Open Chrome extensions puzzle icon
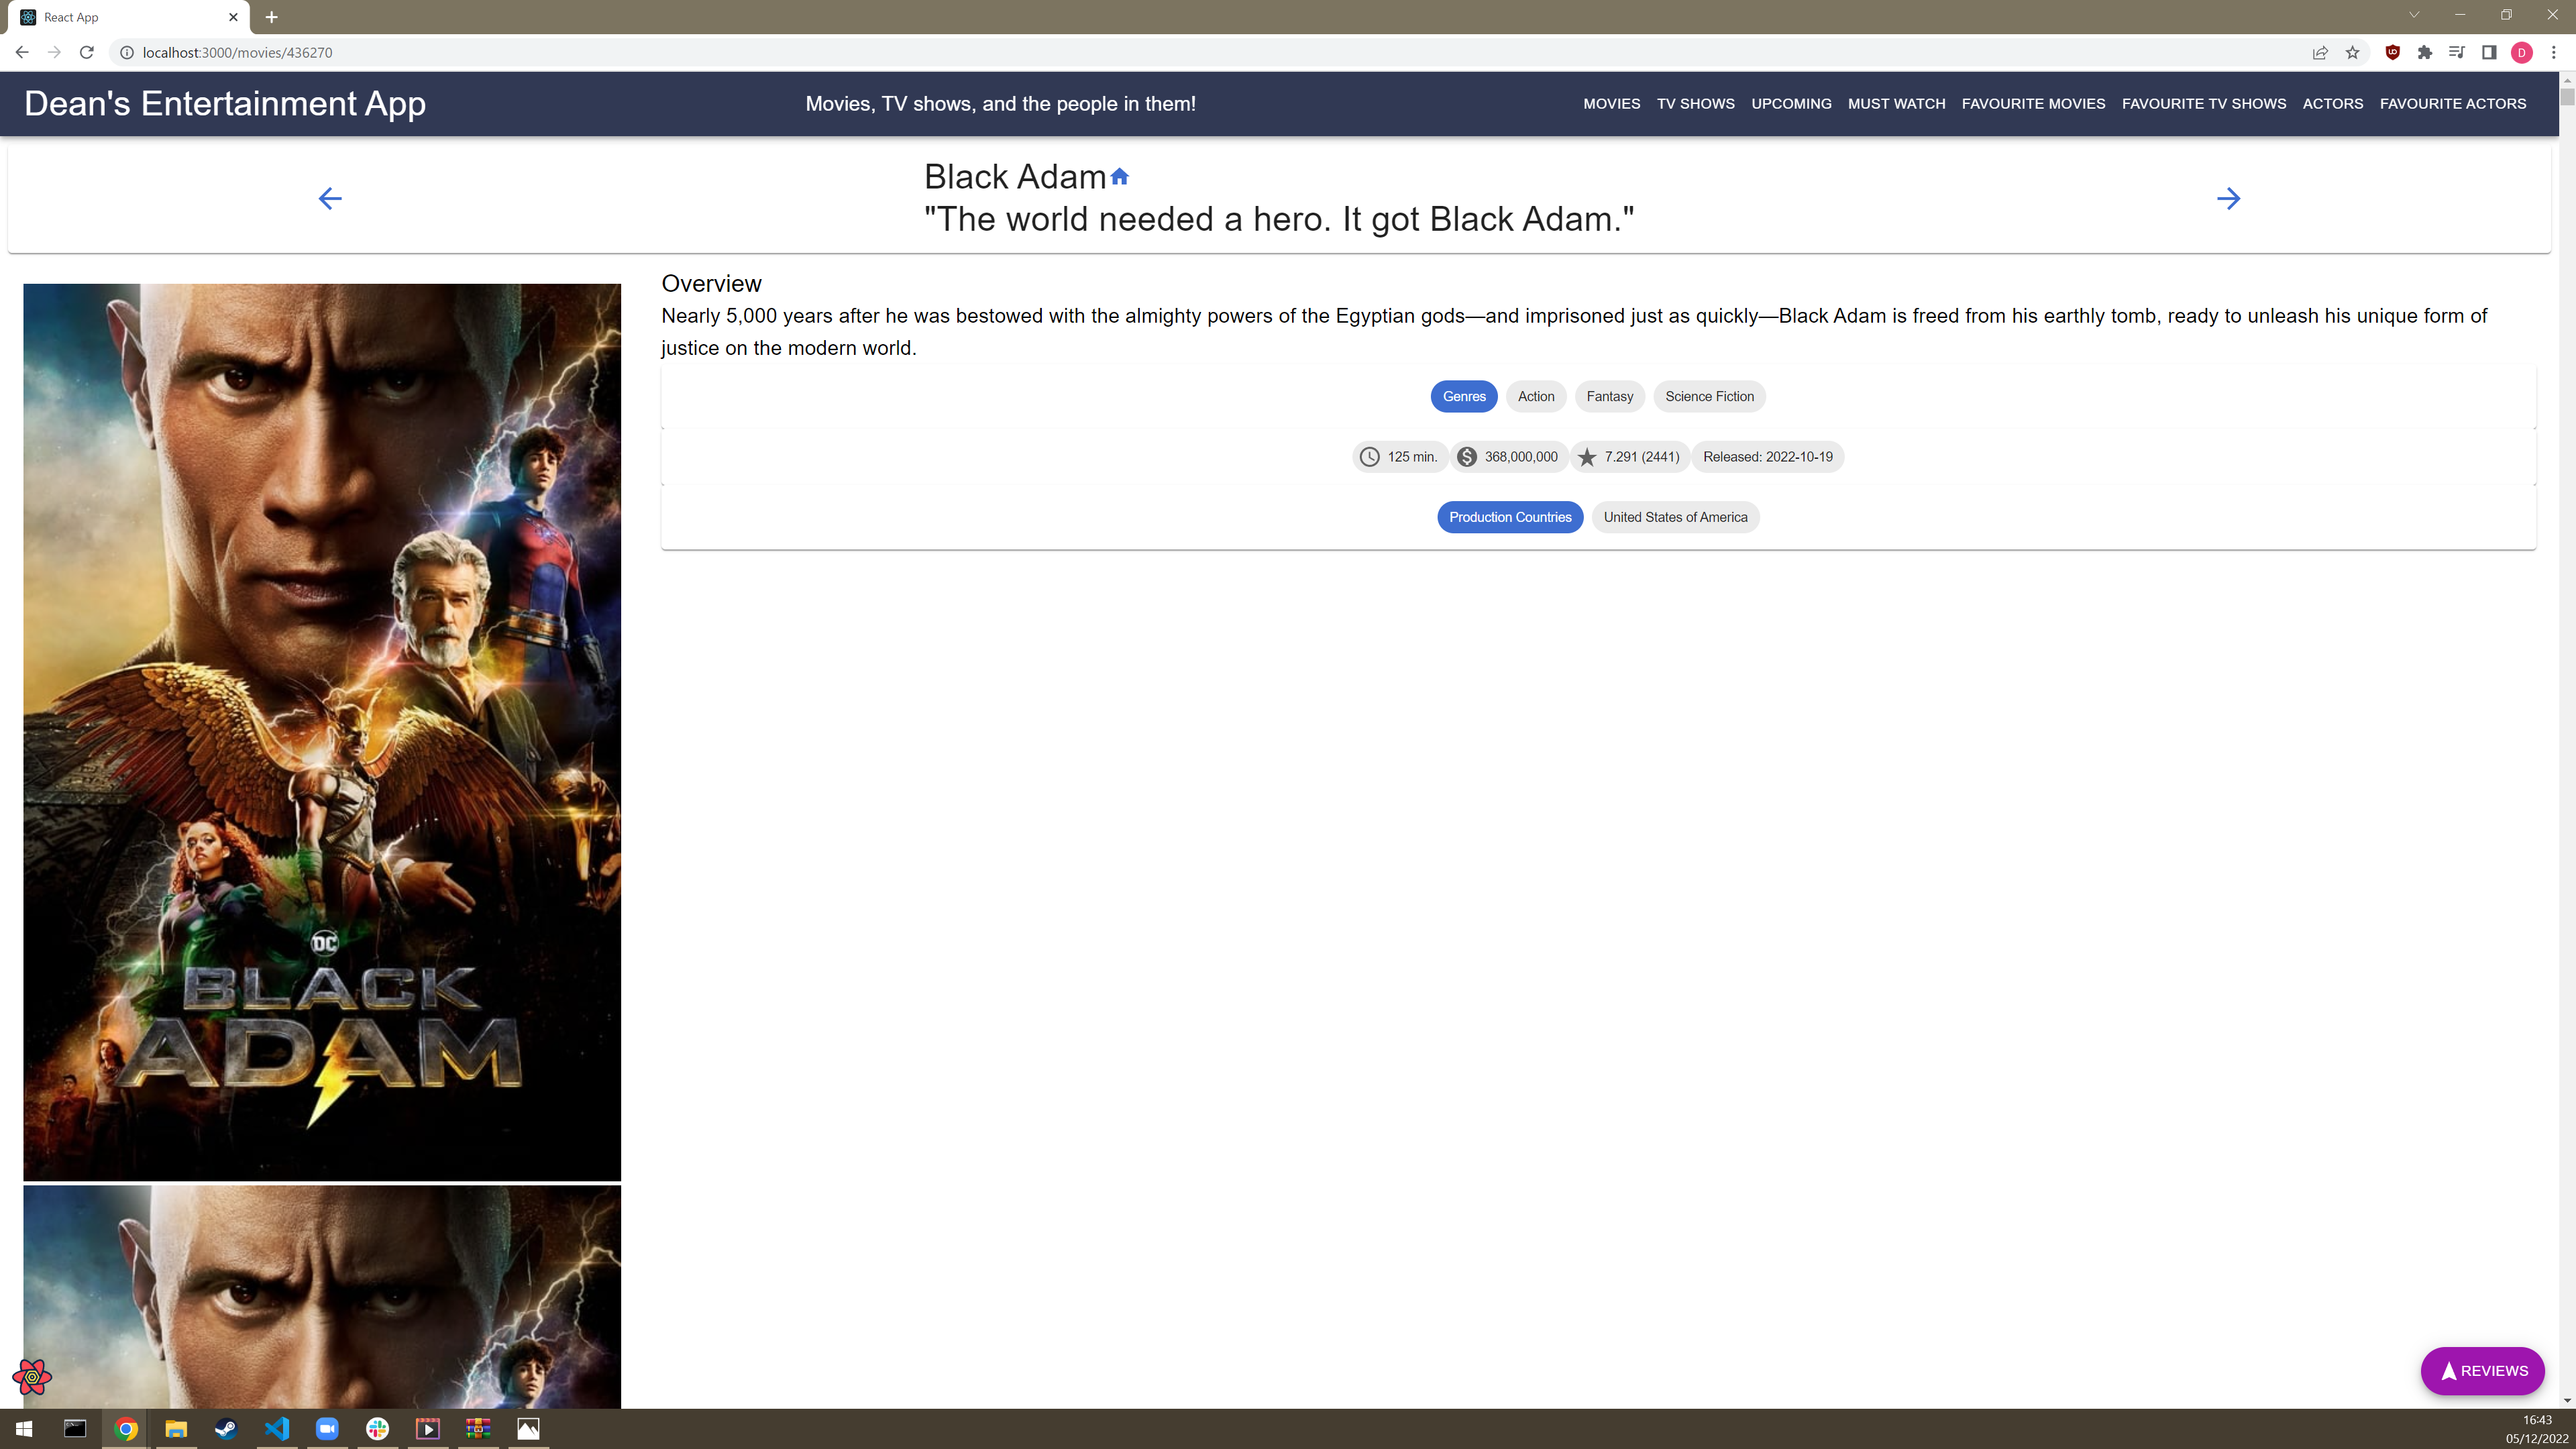This screenshot has height=1449, width=2576. [x=2424, y=53]
